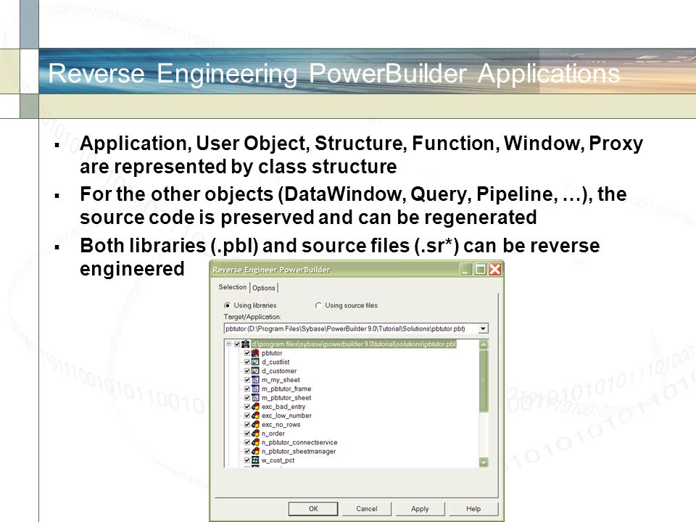This screenshot has width=696, height=522.
Task: Select the Using libraries radio button
Action: coord(227,305)
